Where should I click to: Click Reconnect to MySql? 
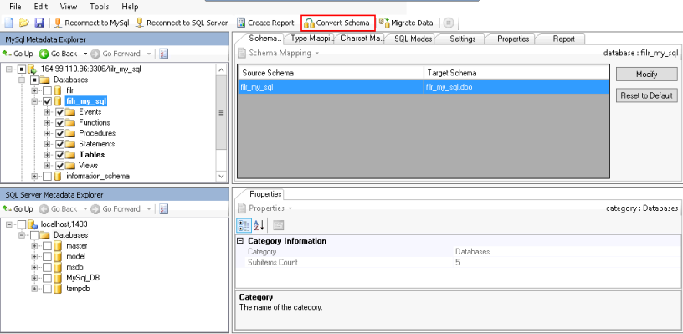point(91,23)
